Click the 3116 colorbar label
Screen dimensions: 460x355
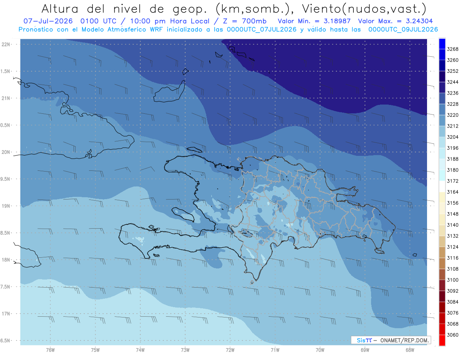(x=453, y=258)
